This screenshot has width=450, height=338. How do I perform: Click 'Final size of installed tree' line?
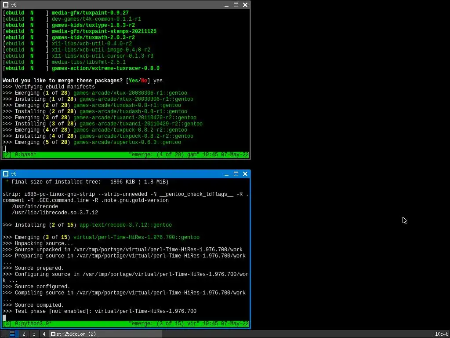87,182
